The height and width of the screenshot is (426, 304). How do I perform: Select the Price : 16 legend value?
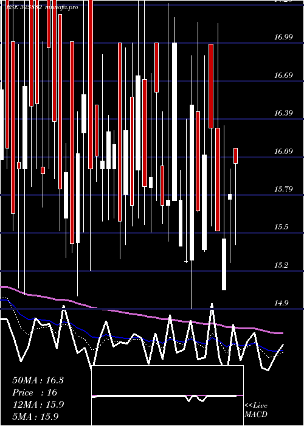point(35,393)
